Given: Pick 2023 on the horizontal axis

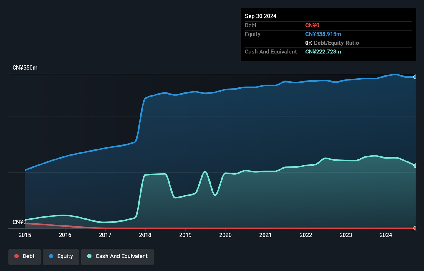Looking at the screenshot, I should 346,235.
